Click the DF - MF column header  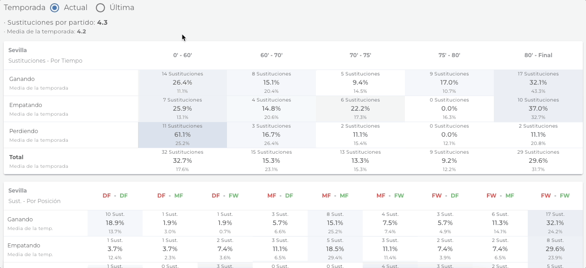tap(170, 196)
